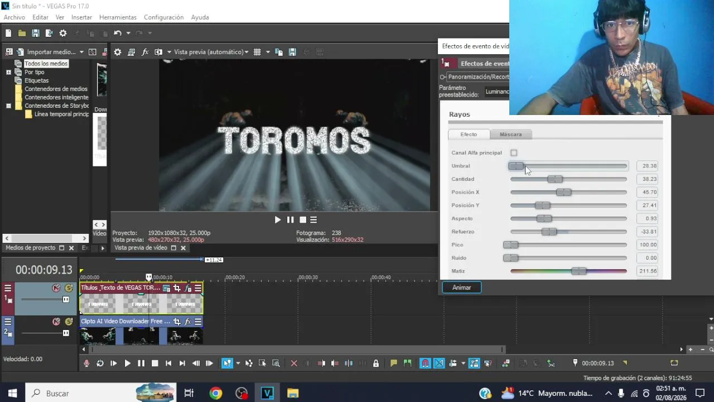Click the Animar button
This screenshot has height=402, width=714.
[462, 288]
